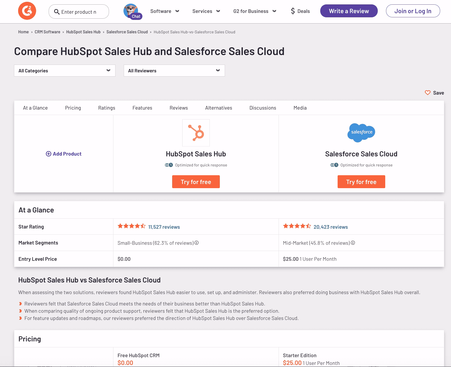Expand the G2 for Business menu
This screenshot has height=367, width=451.
tap(255, 11)
